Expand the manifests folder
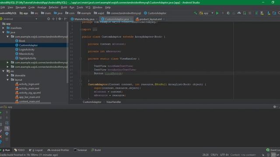This screenshot has width=280, height=157. [x=3, y=28]
